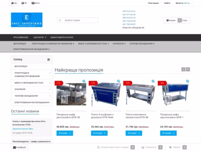
Task: Open ШПЕ-2Б product thumbnail
Action: (71, 94)
